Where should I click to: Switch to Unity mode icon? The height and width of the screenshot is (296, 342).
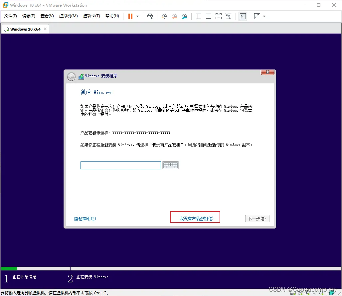pyautogui.click(x=229, y=16)
